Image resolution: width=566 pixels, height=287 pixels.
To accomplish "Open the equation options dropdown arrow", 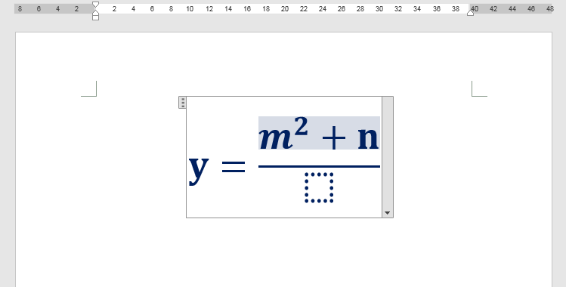I will pyautogui.click(x=388, y=213).
